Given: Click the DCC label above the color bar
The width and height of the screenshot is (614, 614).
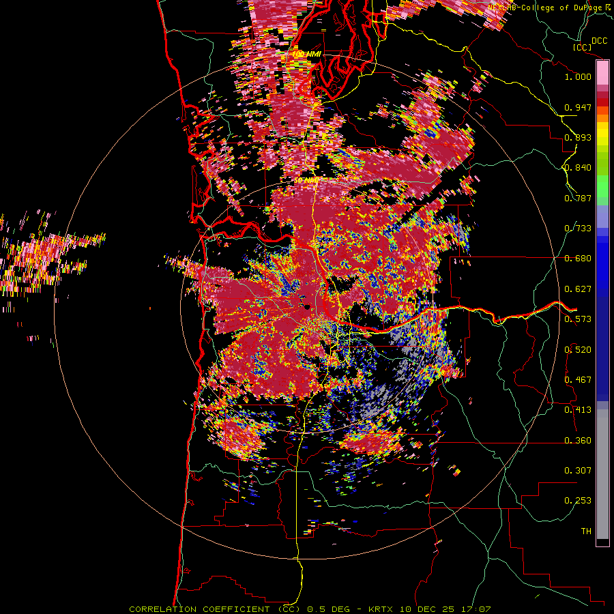Looking at the screenshot, I should (x=599, y=41).
